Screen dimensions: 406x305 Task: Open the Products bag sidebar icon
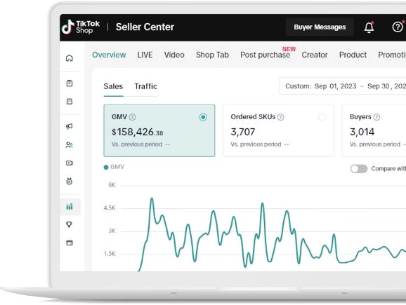[70, 102]
